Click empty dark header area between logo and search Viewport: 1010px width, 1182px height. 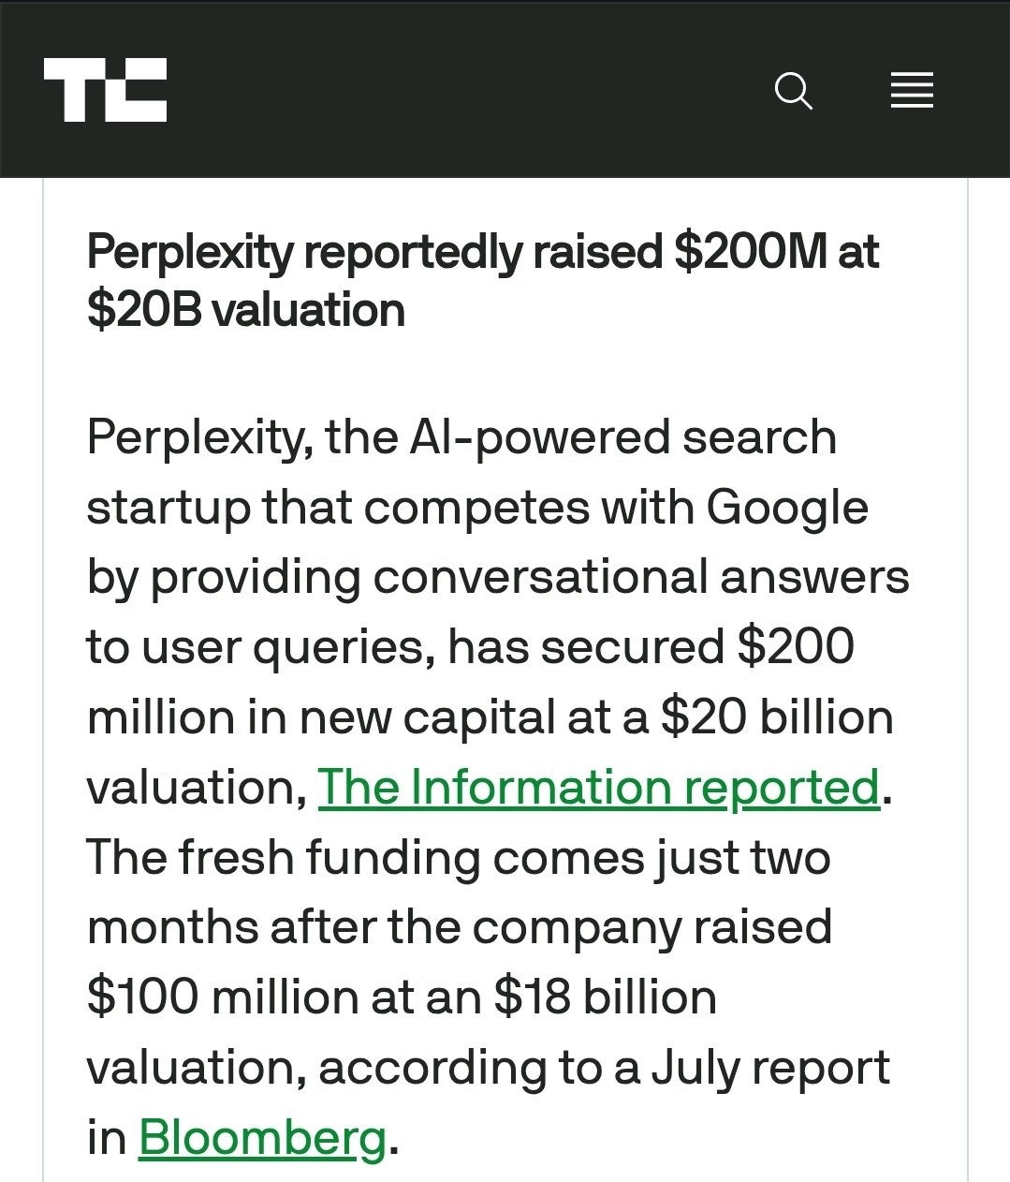tap(468, 91)
